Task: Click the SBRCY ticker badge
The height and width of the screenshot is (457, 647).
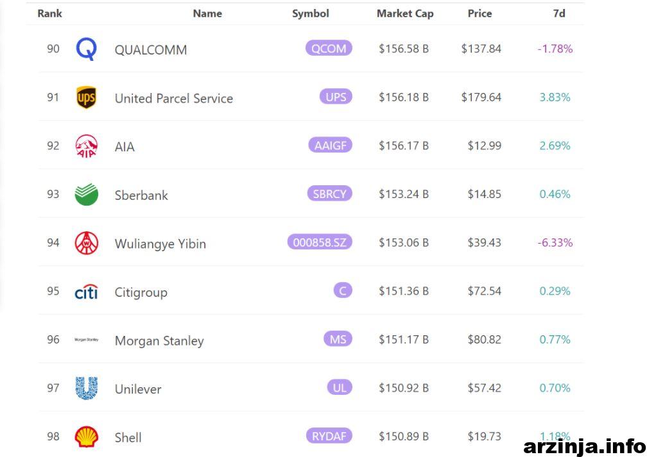Action: [x=329, y=194]
